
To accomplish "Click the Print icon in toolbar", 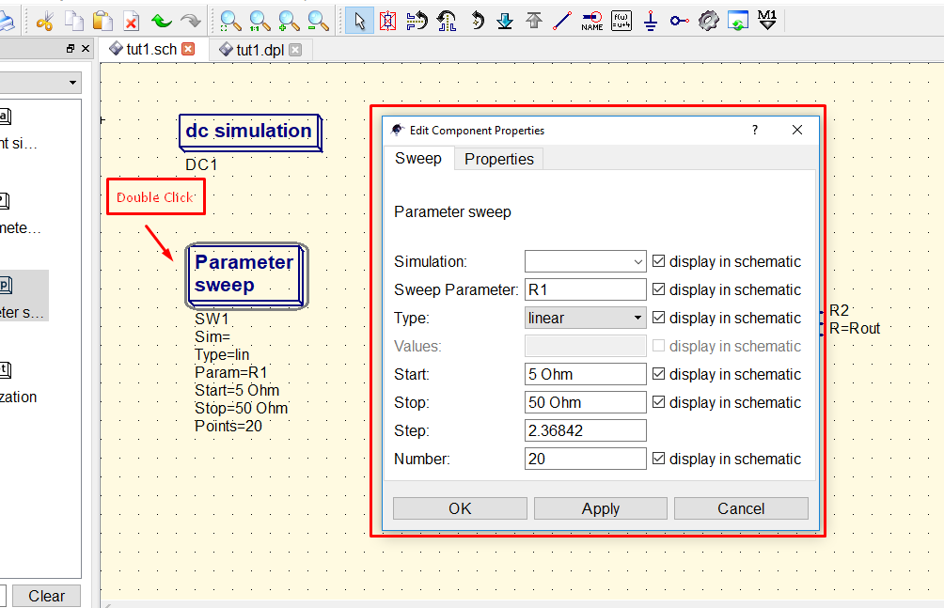I will coord(5,22).
